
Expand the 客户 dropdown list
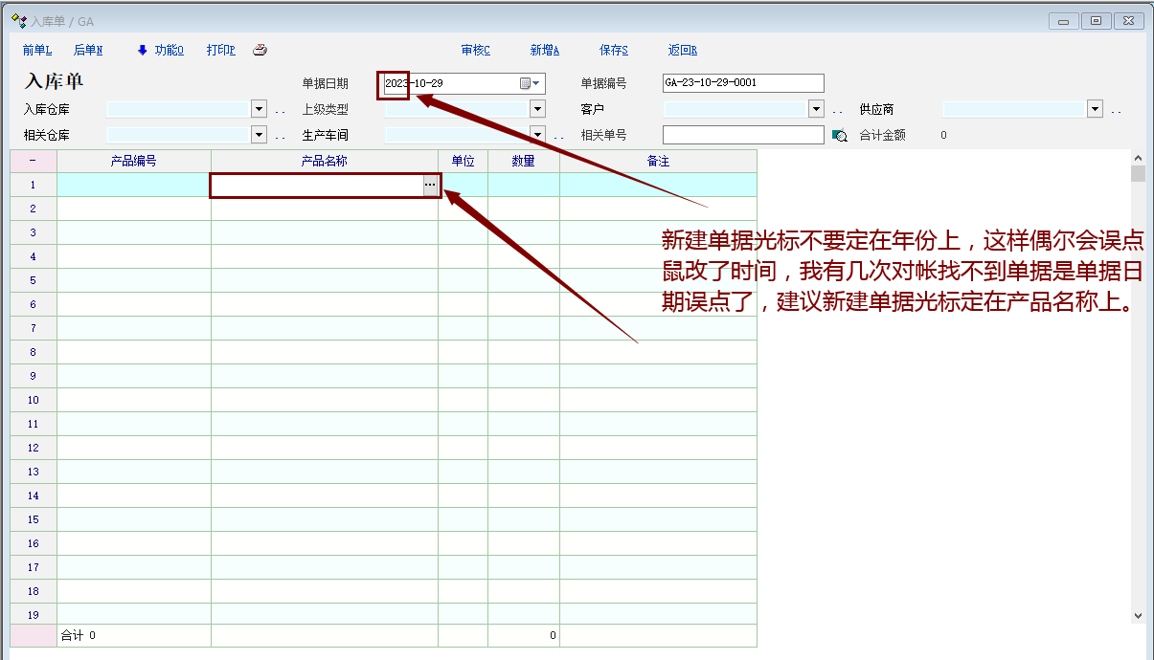pyautogui.click(x=816, y=110)
